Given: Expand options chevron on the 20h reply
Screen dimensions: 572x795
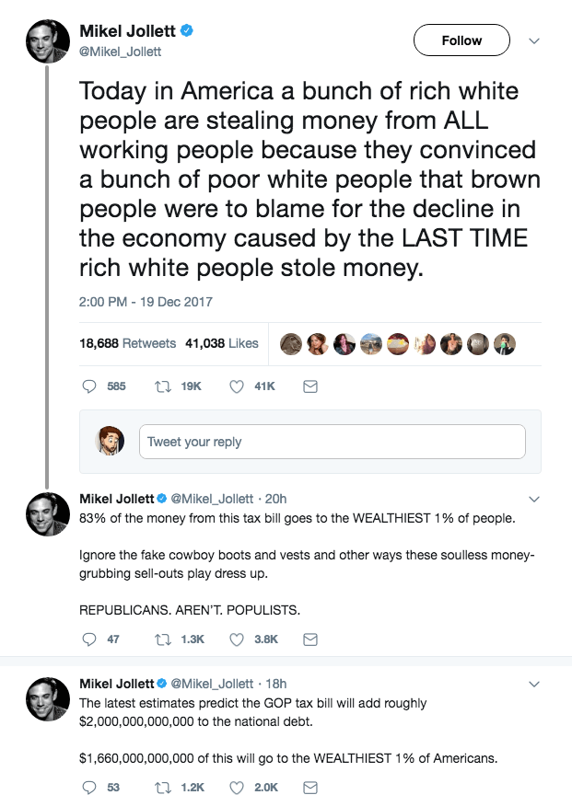Looking at the screenshot, I should [x=533, y=499].
